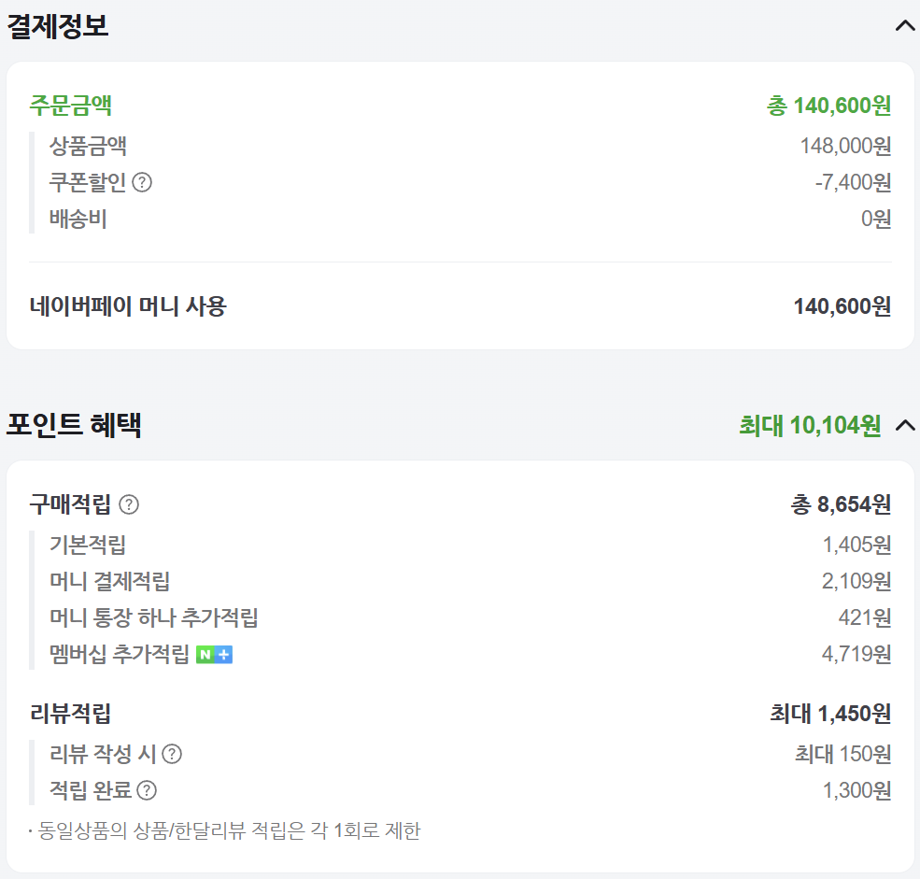Click the 결제정보 section heading
Image resolution: width=920 pixels, height=879 pixels.
(x=58, y=26)
